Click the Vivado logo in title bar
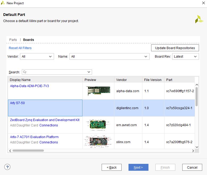 pyautogui.click(x=3, y=3)
